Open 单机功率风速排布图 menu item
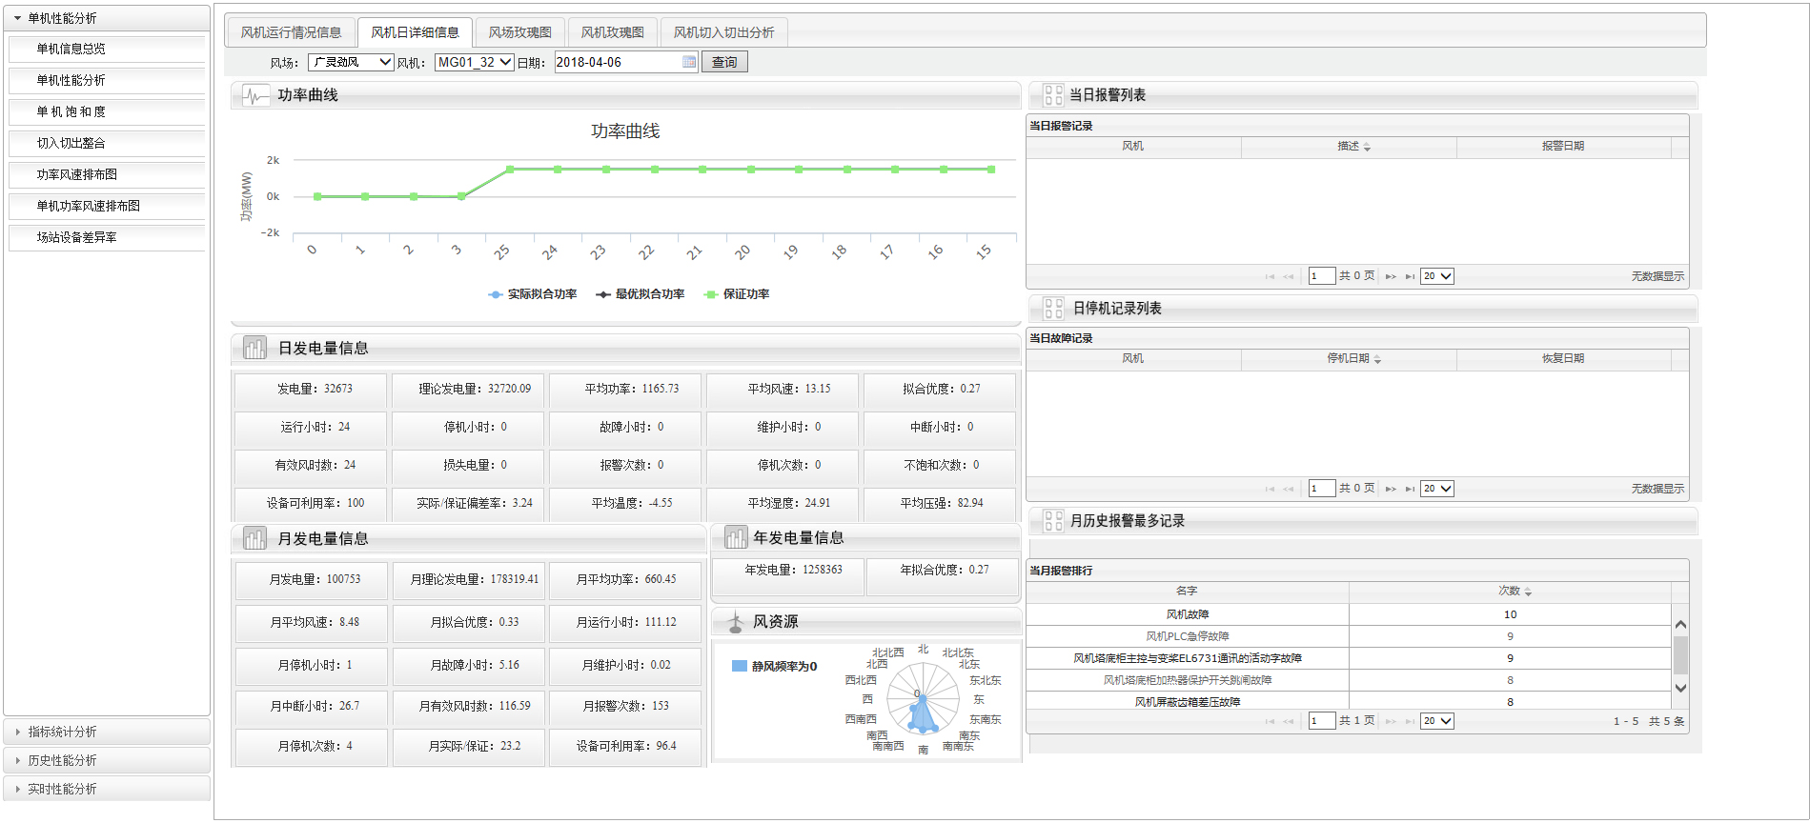Screen dimensions: 1810x823 point(107,206)
